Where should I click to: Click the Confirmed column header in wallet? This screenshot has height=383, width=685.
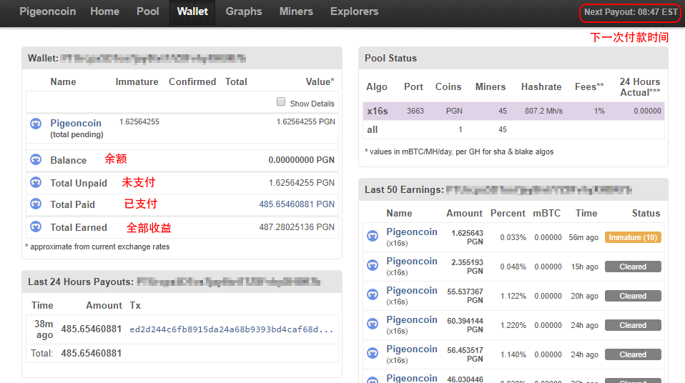pyautogui.click(x=192, y=81)
